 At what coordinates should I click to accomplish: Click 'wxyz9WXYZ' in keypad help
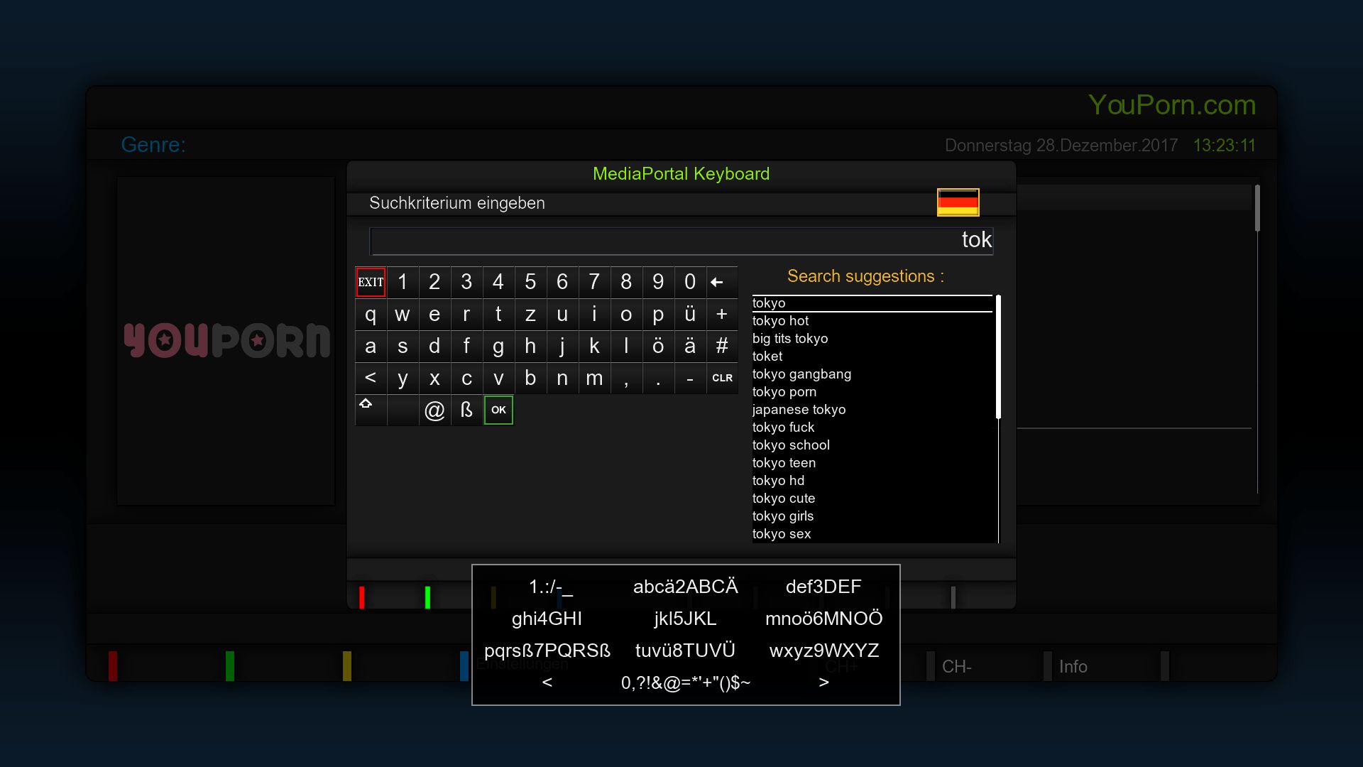[x=823, y=651]
